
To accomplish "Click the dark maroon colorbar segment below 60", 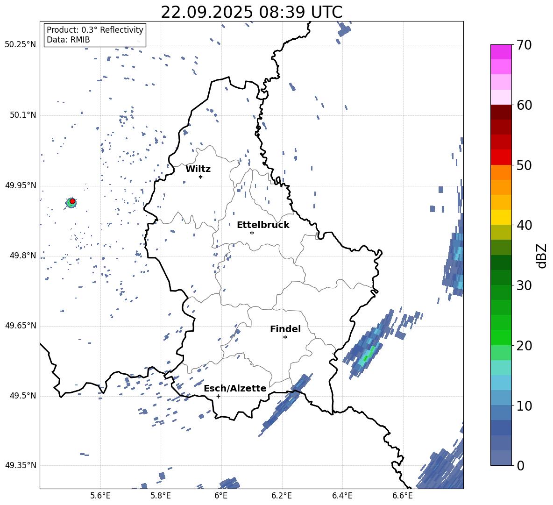I will [x=501, y=112].
